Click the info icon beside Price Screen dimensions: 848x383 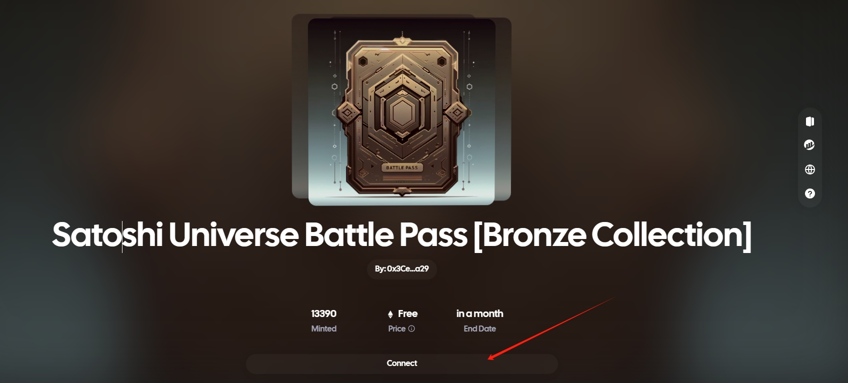[411, 328]
